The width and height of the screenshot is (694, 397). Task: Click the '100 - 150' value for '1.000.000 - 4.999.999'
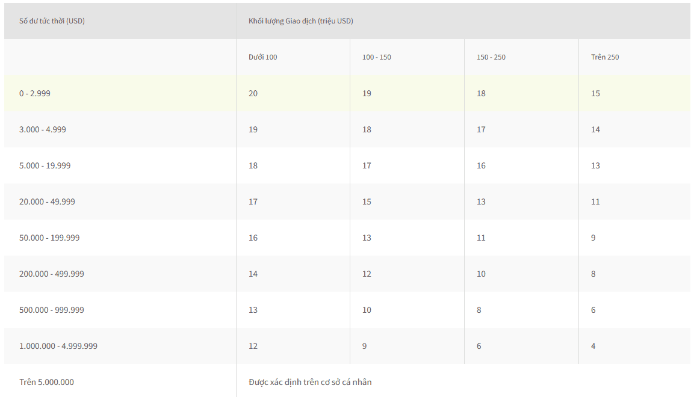(364, 346)
